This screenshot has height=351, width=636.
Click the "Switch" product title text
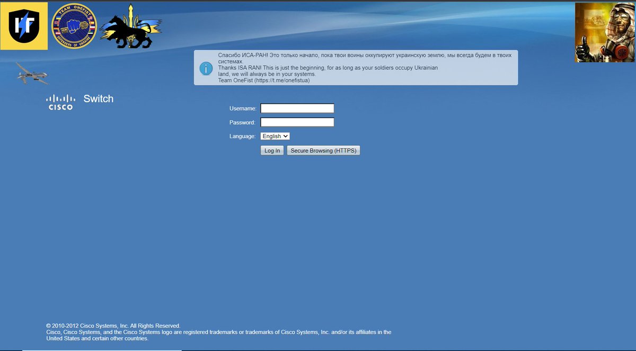(x=99, y=98)
